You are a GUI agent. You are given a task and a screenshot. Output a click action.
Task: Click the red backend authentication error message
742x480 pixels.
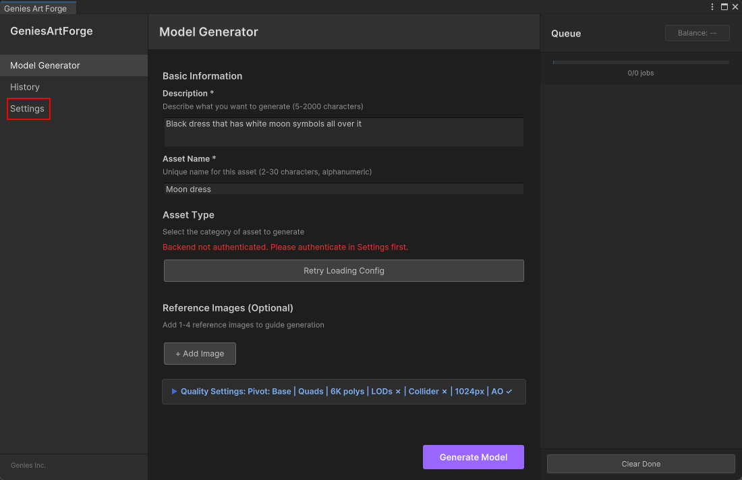tap(285, 247)
